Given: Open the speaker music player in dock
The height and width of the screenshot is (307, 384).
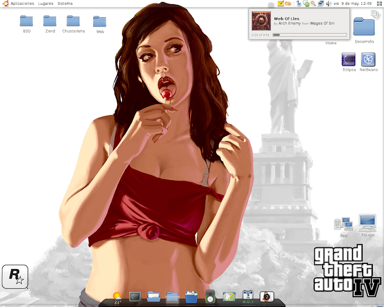Looking at the screenshot, I should click(x=210, y=297).
